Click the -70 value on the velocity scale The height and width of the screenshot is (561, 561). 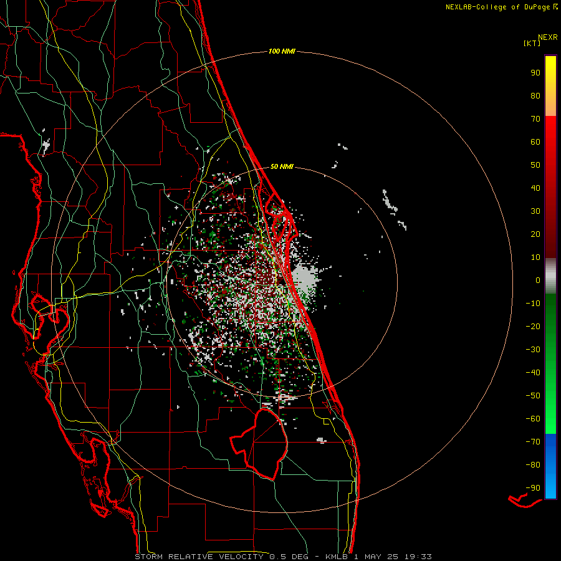(533, 442)
